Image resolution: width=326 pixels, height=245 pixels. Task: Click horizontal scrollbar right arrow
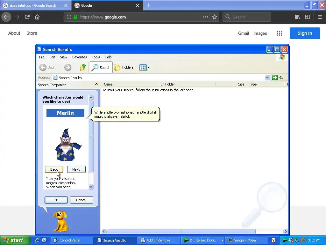pyautogui.click(x=286, y=231)
